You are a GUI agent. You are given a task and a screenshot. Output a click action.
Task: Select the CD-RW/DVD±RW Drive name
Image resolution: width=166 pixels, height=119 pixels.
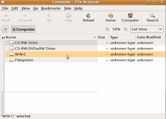tap(35, 49)
